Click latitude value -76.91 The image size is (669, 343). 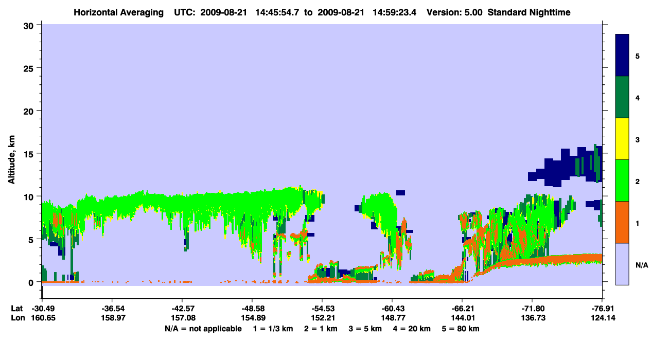(602, 309)
